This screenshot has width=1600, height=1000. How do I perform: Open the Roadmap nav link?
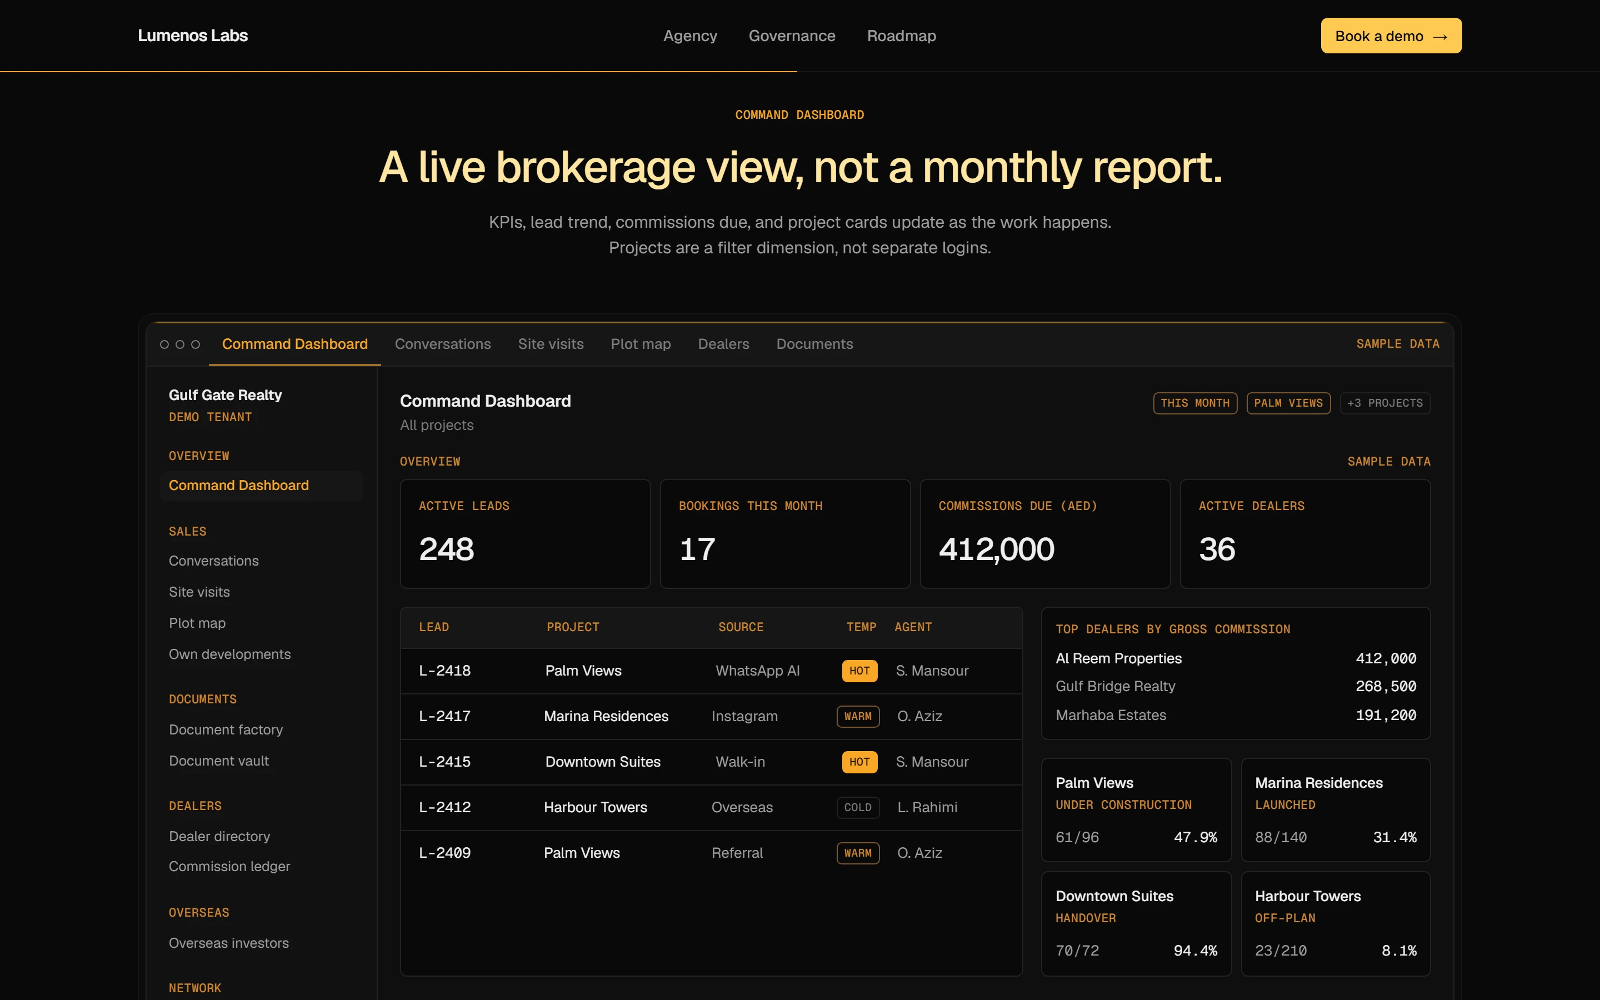pos(901,36)
